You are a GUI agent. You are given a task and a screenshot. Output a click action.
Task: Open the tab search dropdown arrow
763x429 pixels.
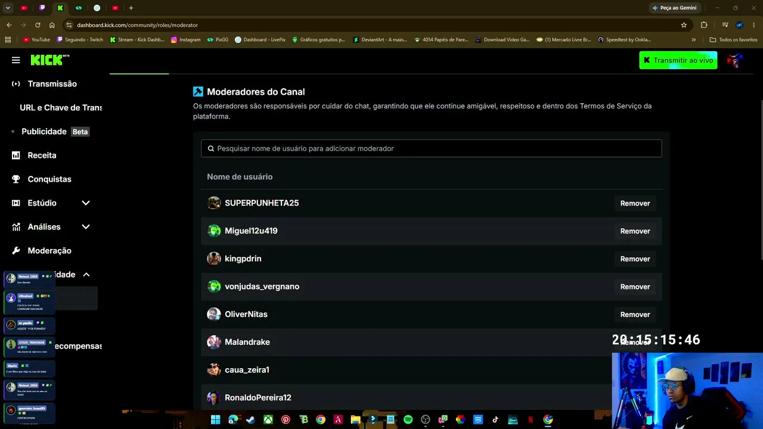tap(8, 8)
